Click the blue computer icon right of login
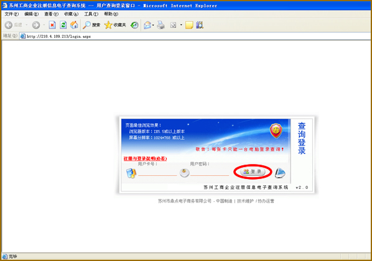 click(280, 173)
